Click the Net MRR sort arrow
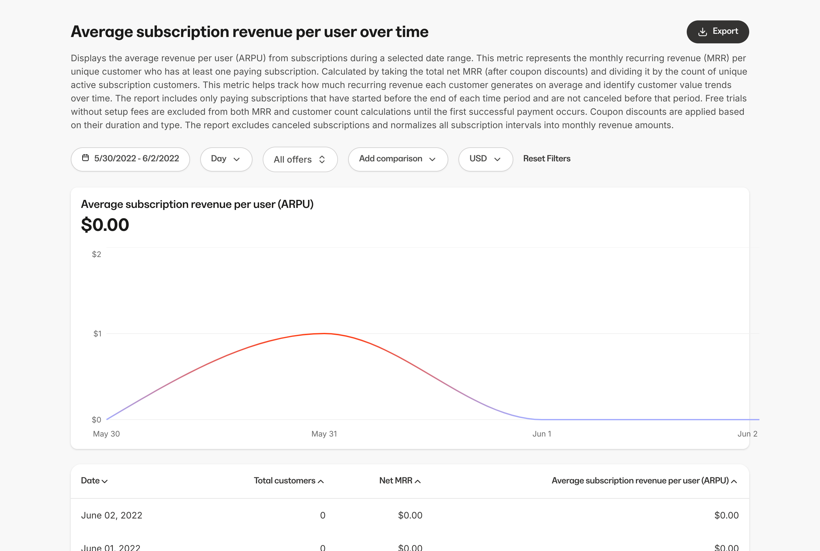This screenshot has height=551, width=820. tap(418, 481)
